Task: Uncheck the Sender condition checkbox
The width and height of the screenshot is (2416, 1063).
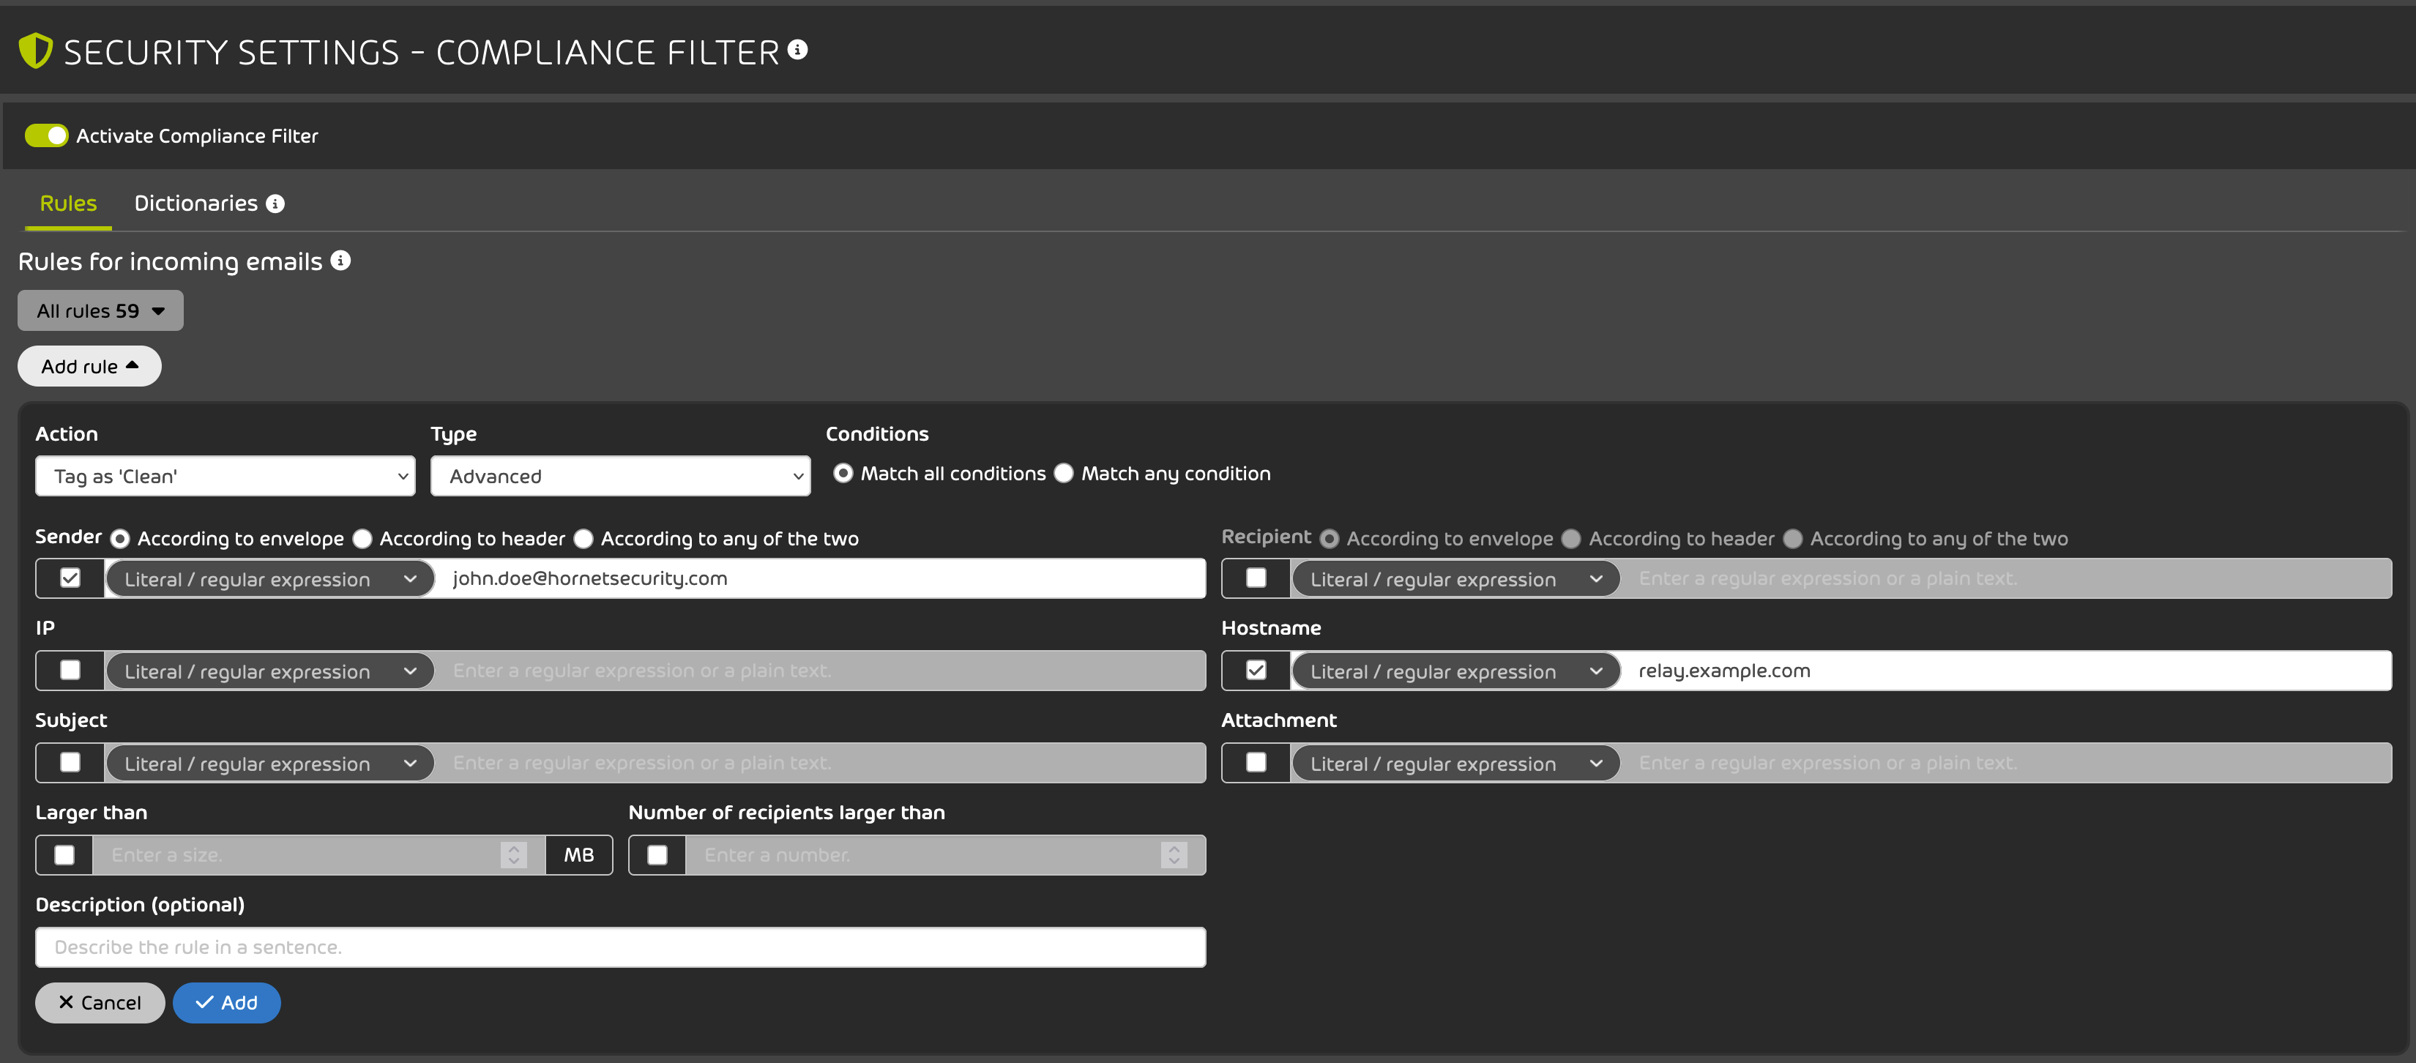Action: pyautogui.click(x=69, y=578)
